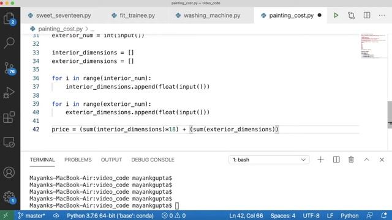The height and width of the screenshot is (220, 392).
Task: Click 'for i in range(exterior_num):' line
Action: [102, 104]
